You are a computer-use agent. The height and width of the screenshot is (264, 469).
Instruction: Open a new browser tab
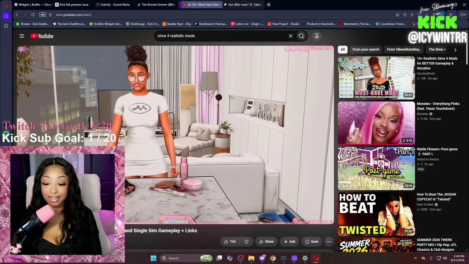(x=269, y=5)
